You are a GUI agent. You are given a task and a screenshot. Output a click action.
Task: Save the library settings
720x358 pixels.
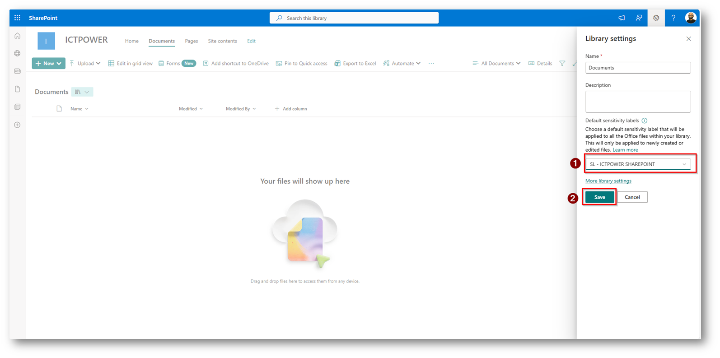click(x=600, y=197)
